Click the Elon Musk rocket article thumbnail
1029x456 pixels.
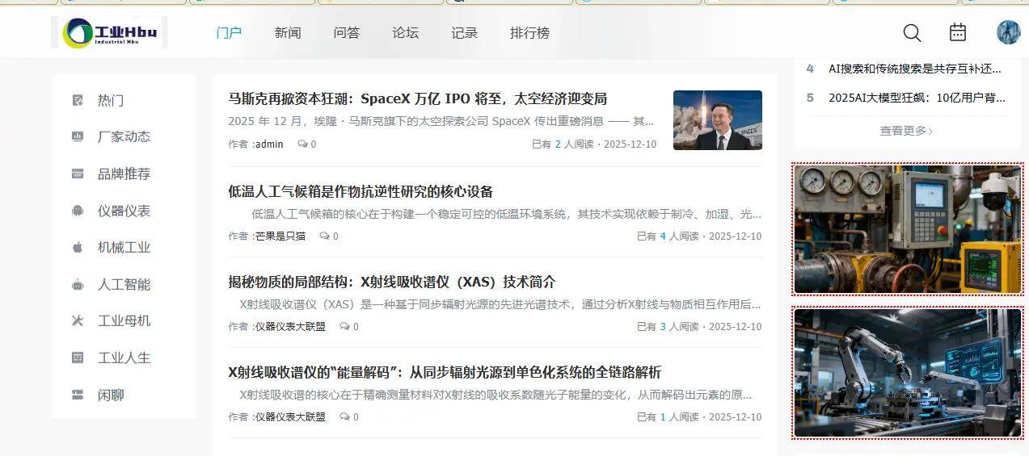tap(718, 120)
